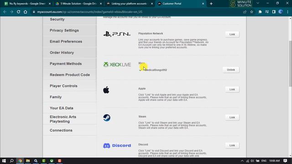Click the PSN logo
The width and height of the screenshot is (292, 164).
click(117, 34)
